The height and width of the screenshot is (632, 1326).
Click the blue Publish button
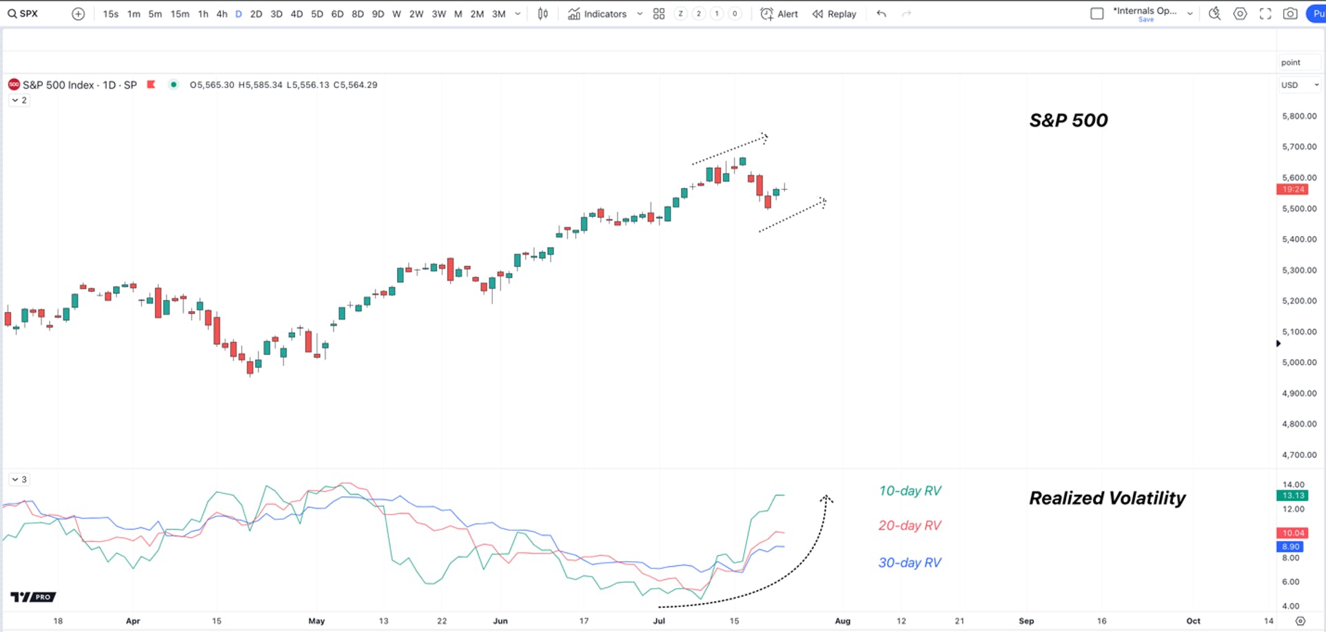point(1316,14)
